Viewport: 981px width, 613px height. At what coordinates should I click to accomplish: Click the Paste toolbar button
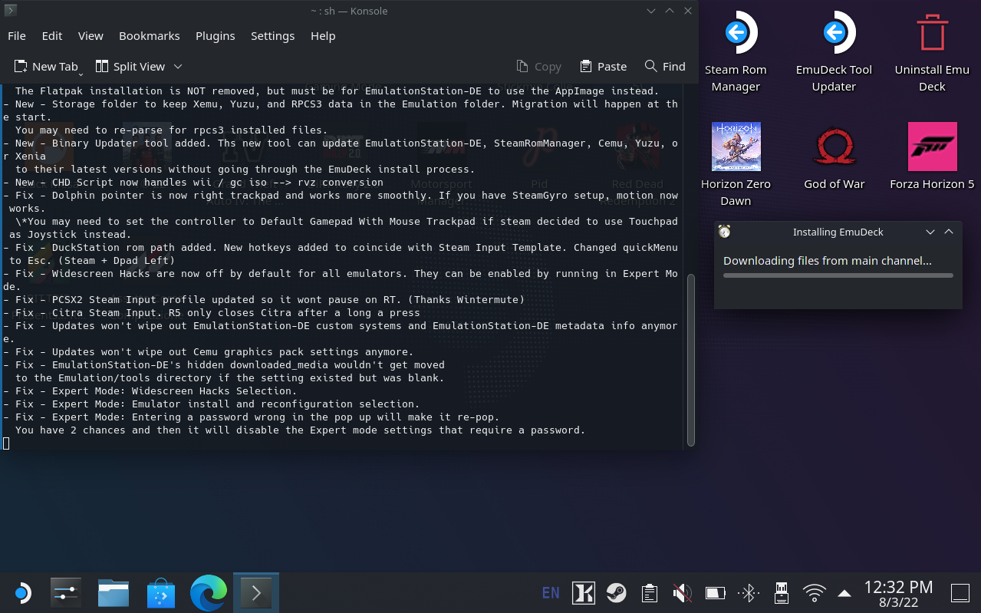(604, 67)
